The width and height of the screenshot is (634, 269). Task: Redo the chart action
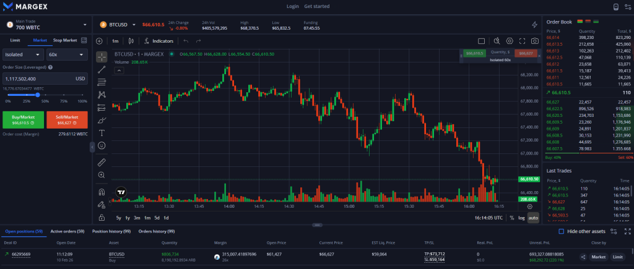pos(199,41)
